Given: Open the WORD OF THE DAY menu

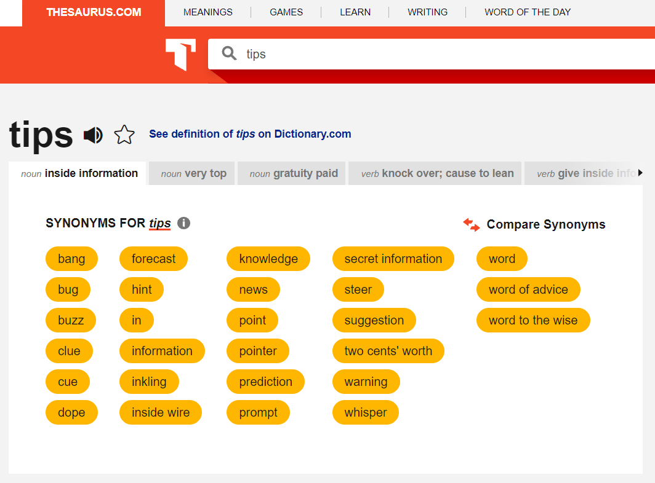Looking at the screenshot, I should pos(528,12).
